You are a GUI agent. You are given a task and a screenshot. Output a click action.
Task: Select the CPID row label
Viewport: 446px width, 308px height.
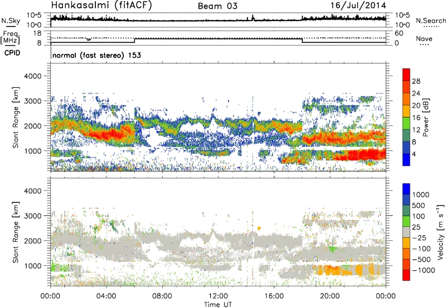coord(12,53)
